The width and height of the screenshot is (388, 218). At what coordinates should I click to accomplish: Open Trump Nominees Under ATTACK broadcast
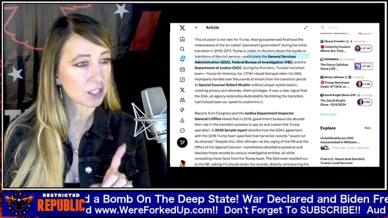335,84
